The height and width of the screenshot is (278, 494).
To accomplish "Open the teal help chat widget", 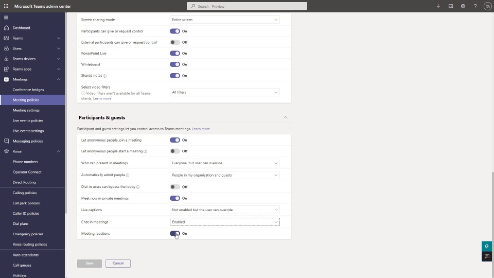I will click(x=487, y=246).
